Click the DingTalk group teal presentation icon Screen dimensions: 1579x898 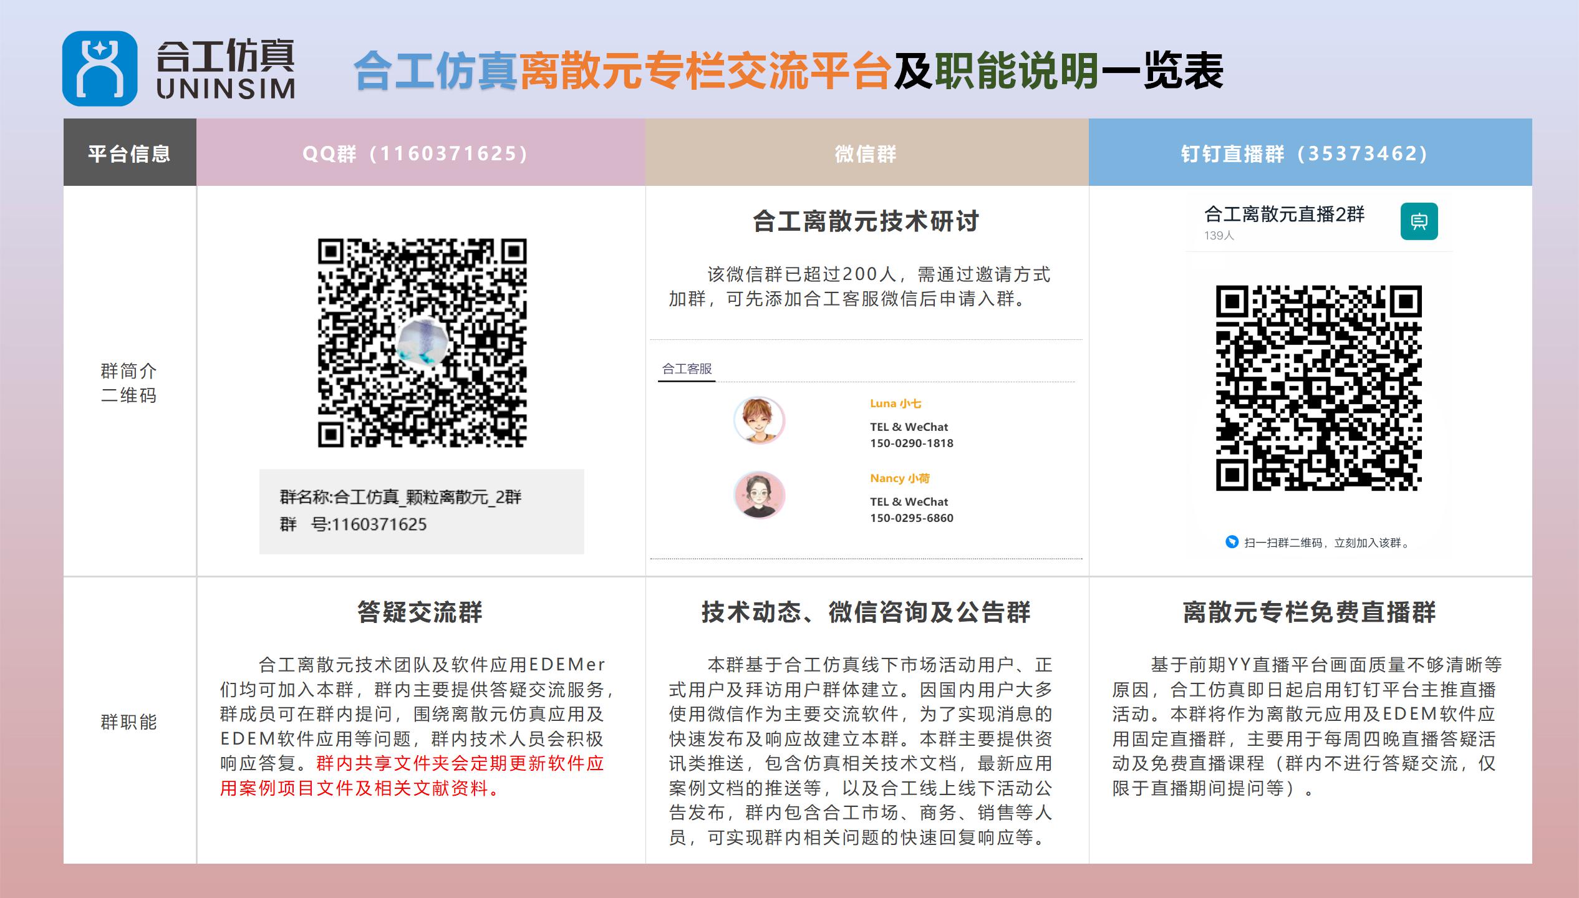pyautogui.click(x=1419, y=221)
